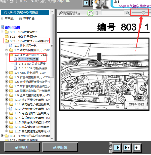151x155 pixels.
Task: Click document icon of 1.3.2 80 芯插头连接
Action: click(15, 63)
